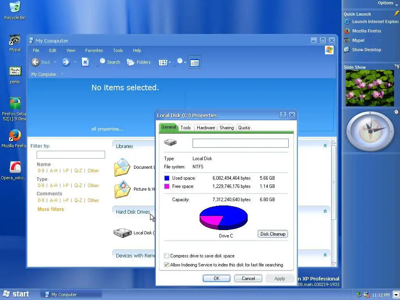
Task: Toggle the Folders pane button
Action: pos(139,62)
